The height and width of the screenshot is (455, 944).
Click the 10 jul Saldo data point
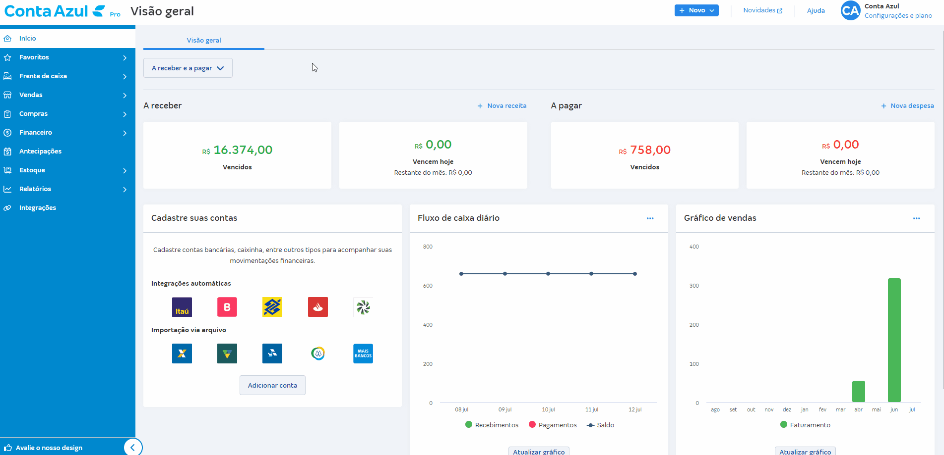click(x=548, y=274)
